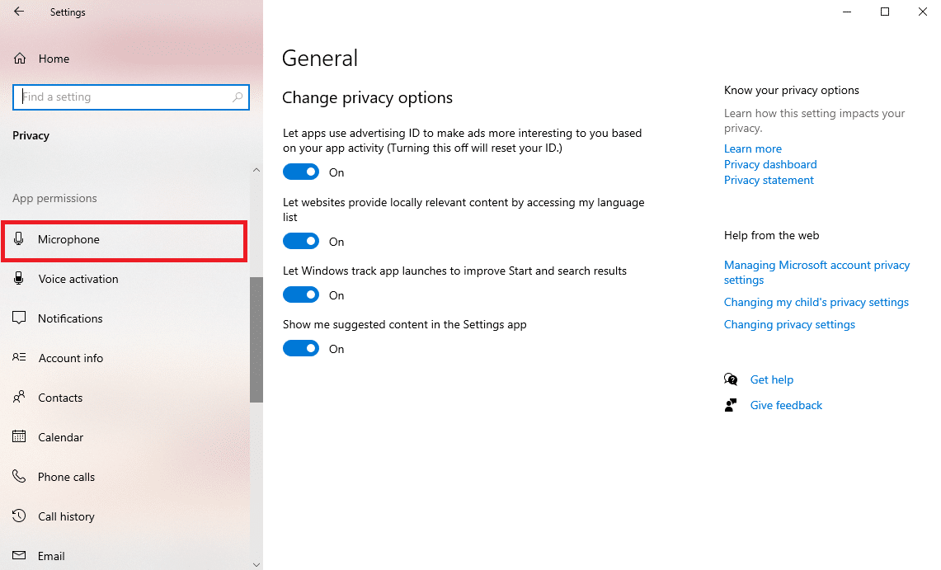This screenshot has width=941, height=570.
Task: Select the Contacts permission icon
Action: [18, 397]
